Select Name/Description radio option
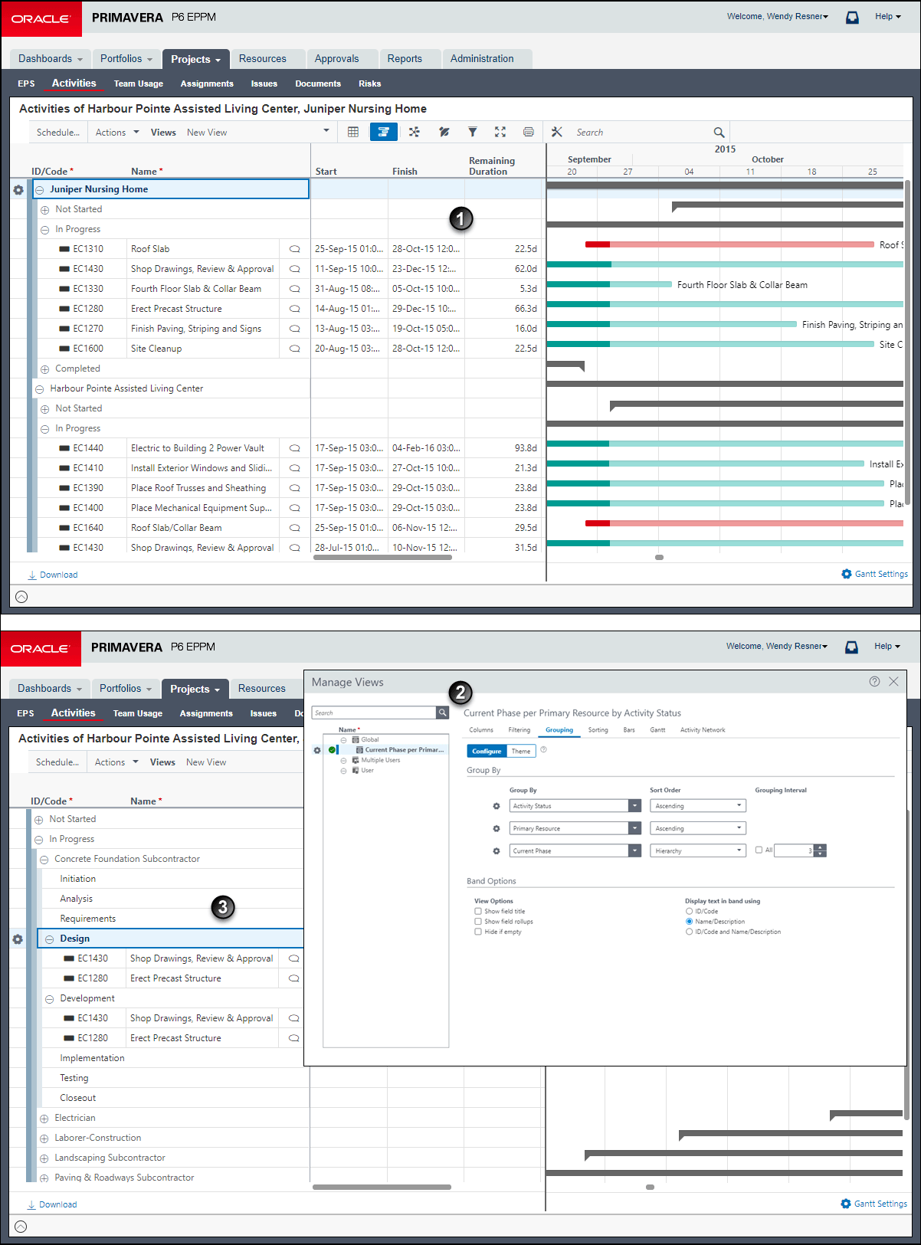Viewport: 921px width, 1245px height. point(689,922)
